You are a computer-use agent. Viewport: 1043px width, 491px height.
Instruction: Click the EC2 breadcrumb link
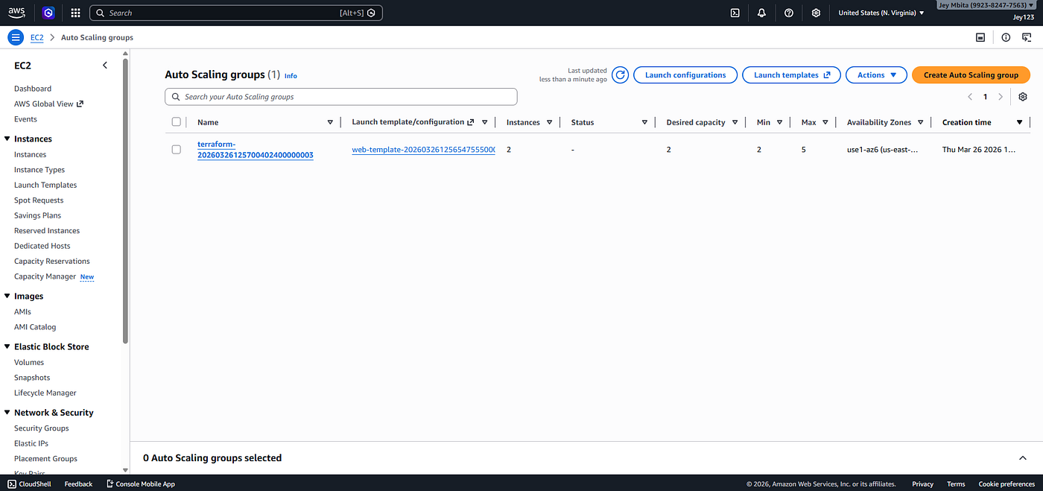[37, 37]
